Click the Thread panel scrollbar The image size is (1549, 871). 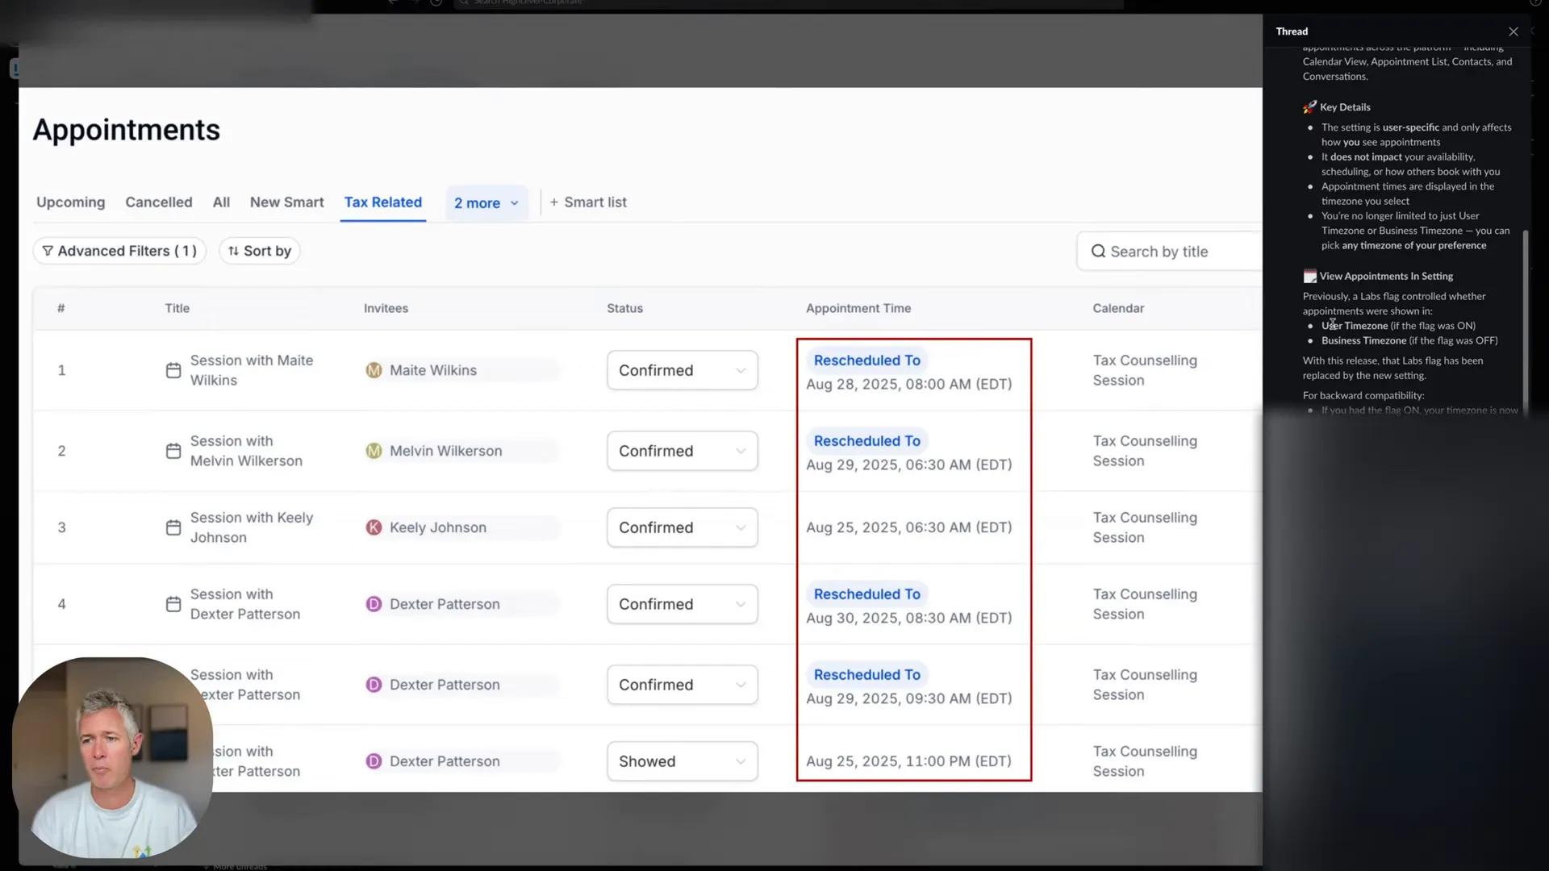tap(1525, 323)
